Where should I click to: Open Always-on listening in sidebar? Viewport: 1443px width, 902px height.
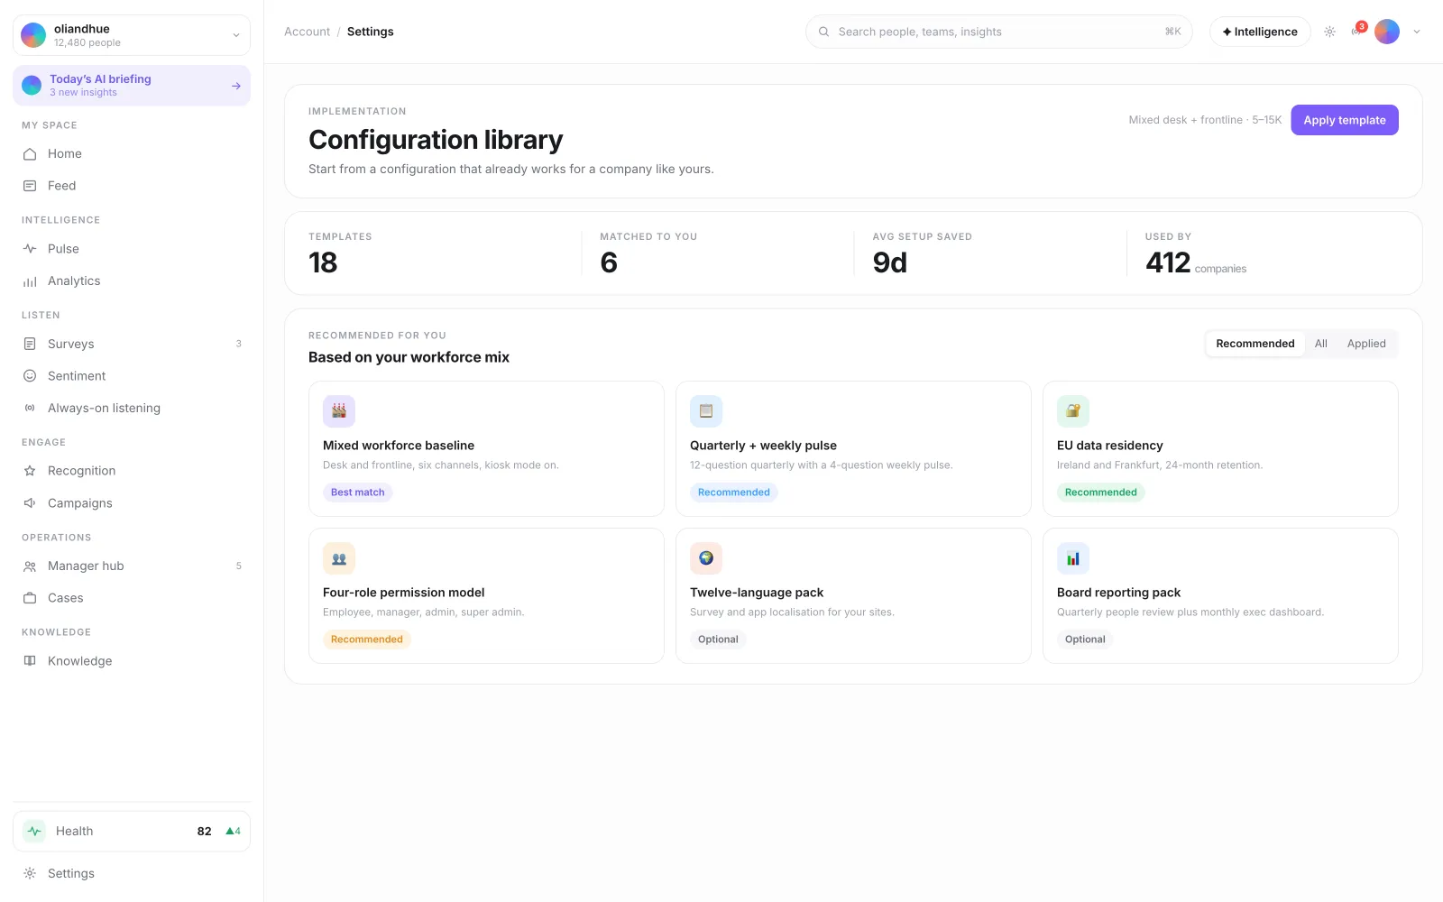pos(132,409)
